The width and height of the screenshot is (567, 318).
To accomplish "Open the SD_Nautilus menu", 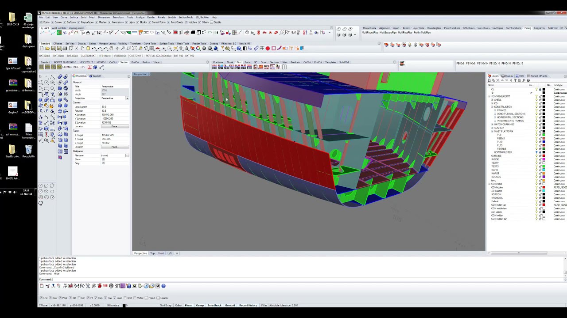I will 202,17.
